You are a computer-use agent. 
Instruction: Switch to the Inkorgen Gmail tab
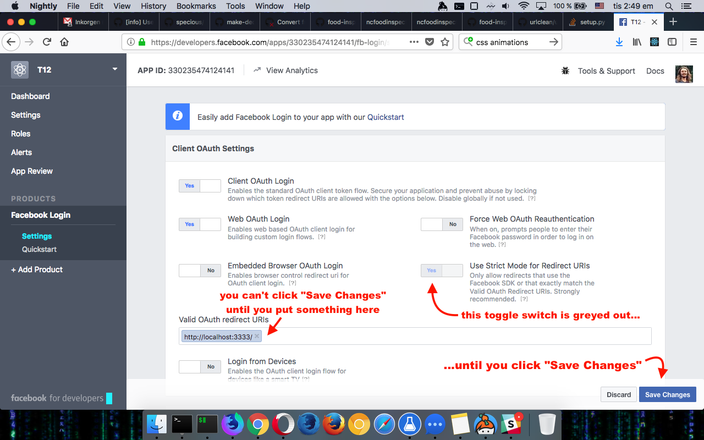coord(84,22)
